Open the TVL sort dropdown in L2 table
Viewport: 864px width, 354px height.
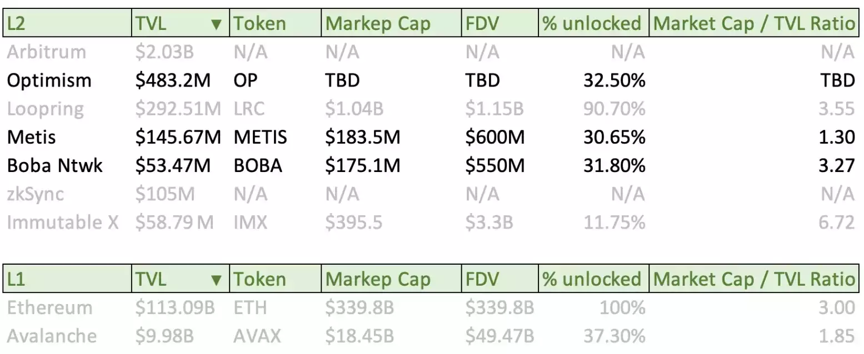[217, 24]
